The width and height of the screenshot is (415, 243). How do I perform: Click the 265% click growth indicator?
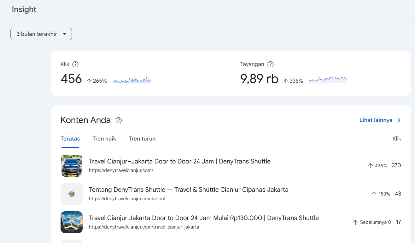pyautogui.click(x=96, y=81)
